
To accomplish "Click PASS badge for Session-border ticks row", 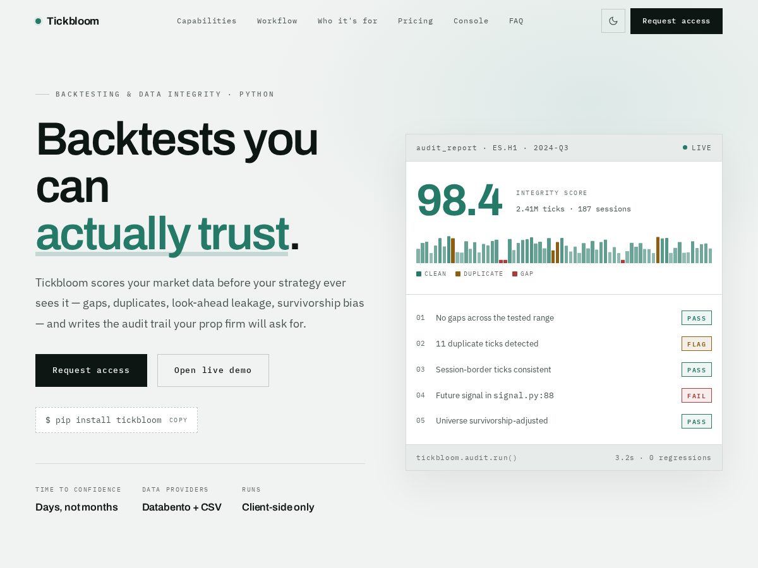I will click(x=697, y=370).
